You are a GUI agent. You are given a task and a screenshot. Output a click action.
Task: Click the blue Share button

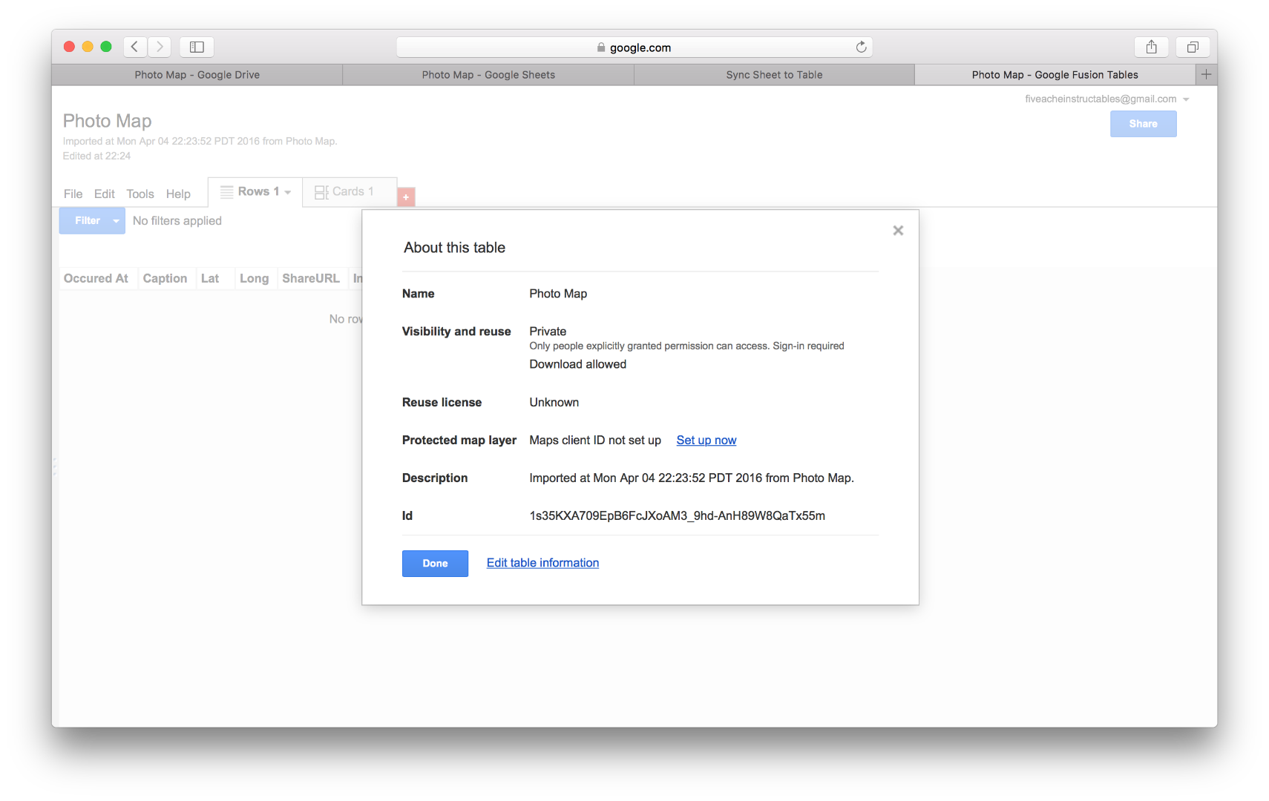pyautogui.click(x=1143, y=124)
